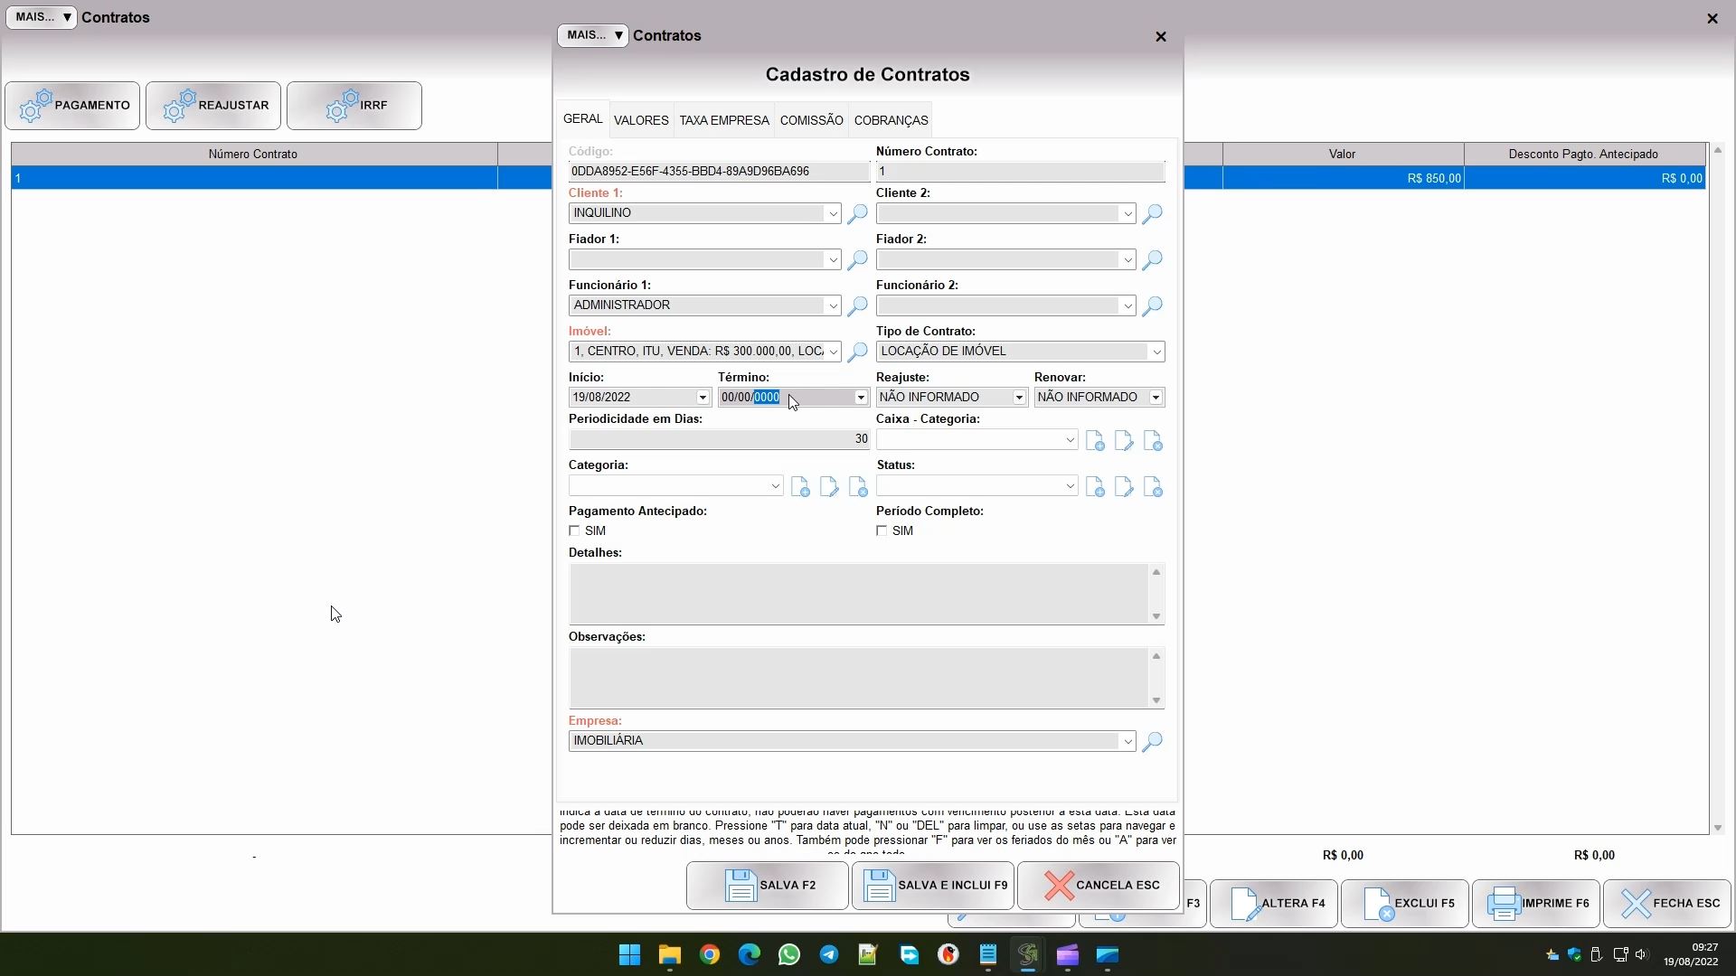Check the Período Completo SIM box
Screen dimensions: 1736x976
pos(882,531)
